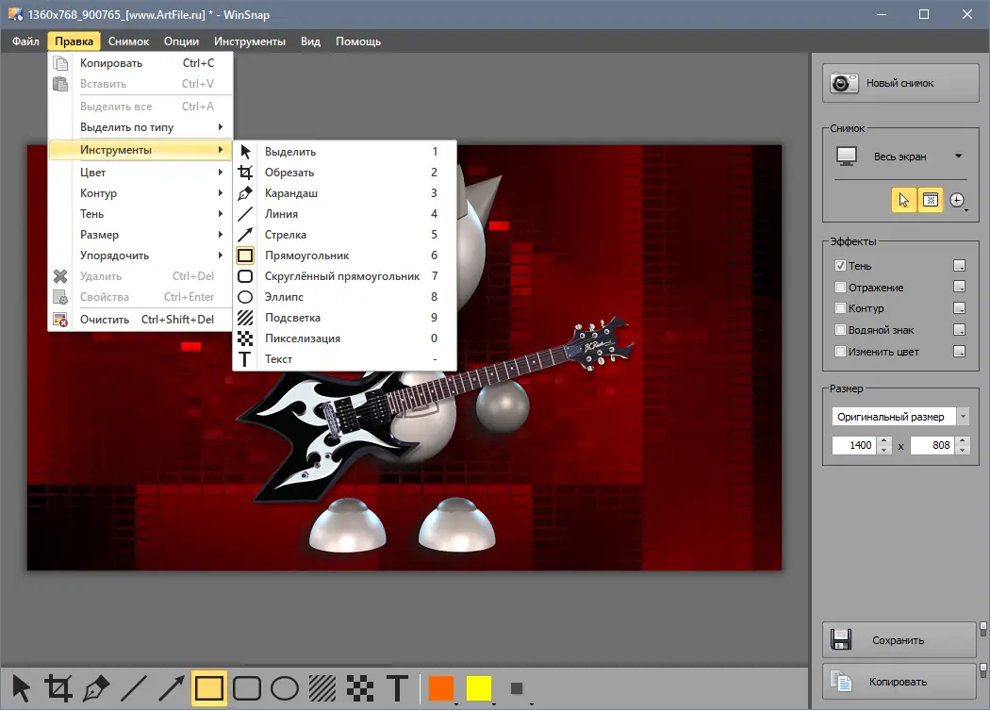990x710 pixels.
Task: Click the Сохранить button
Action: pyautogui.click(x=899, y=639)
